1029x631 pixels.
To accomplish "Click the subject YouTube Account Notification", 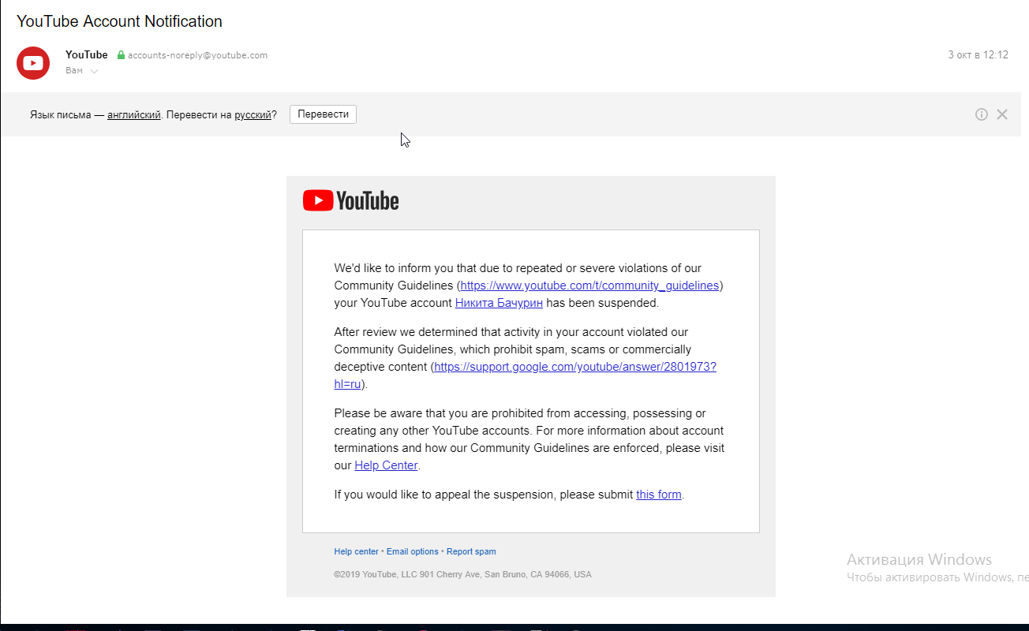I will click(x=119, y=21).
